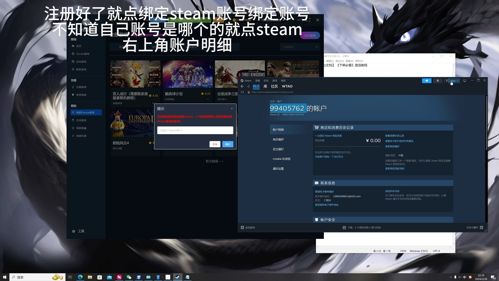The height and width of the screenshot is (281, 499).
Task: Click the Steam store home icon
Action: (x=256, y=86)
